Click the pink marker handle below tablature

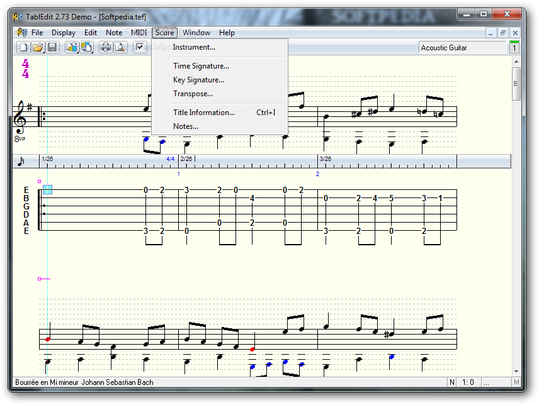39,279
